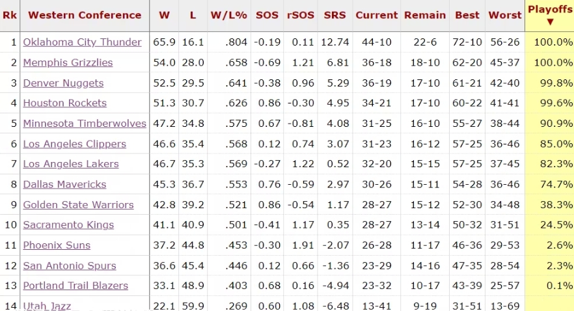The height and width of the screenshot is (311, 574).
Task: Sort by the Remain column header
Action: coord(425,15)
